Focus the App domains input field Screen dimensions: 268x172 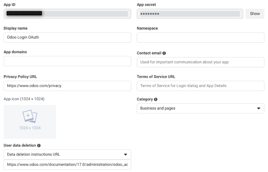click(x=67, y=61)
